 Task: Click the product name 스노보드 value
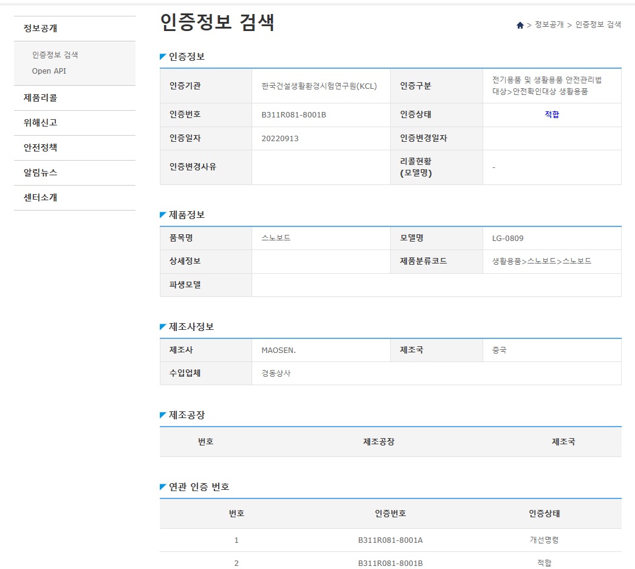tap(276, 238)
